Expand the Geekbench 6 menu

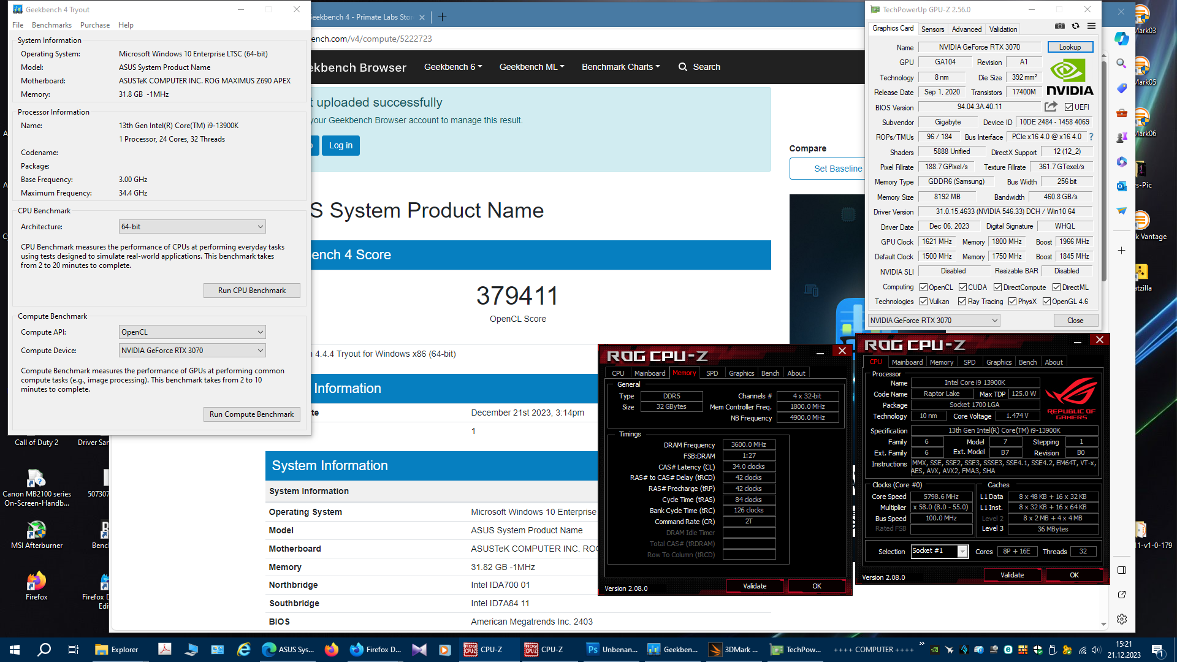453,67
